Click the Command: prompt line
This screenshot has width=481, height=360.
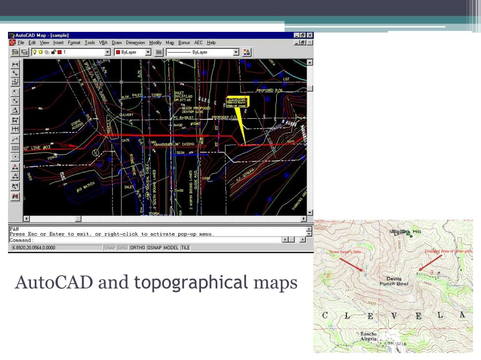point(145,240)
